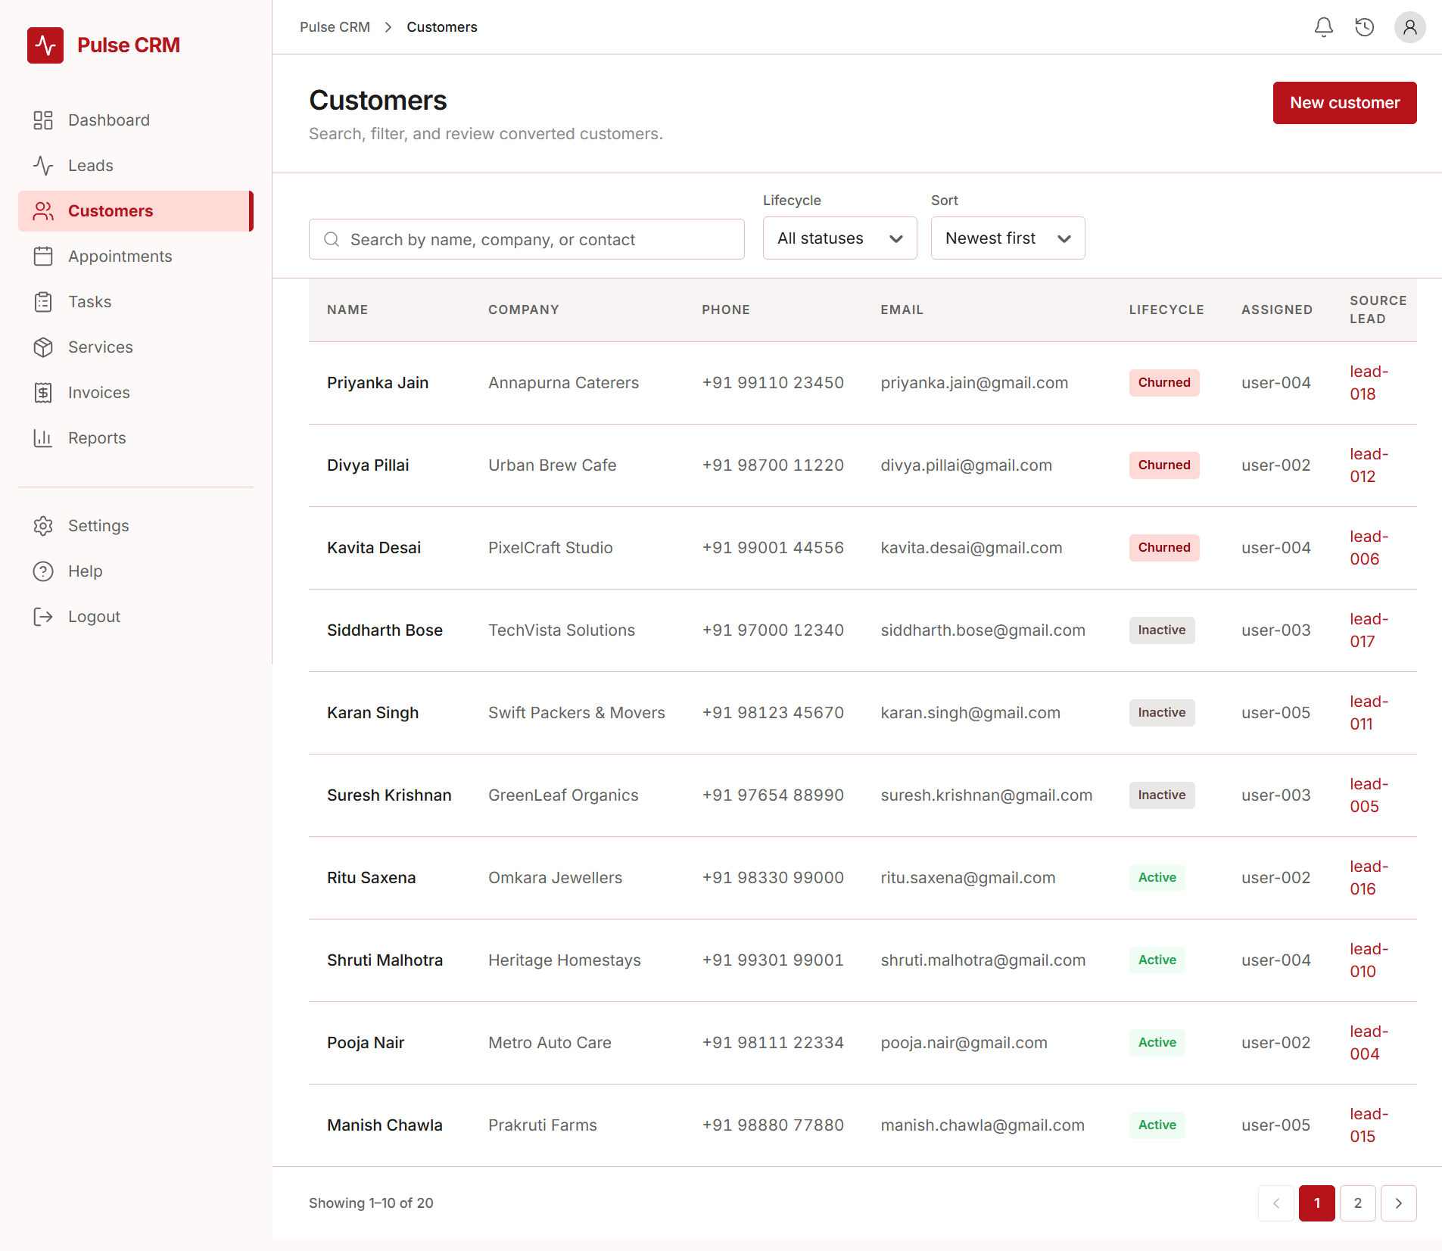Select the Kavita Desai name
This screenshot has width=1442, height=1251.
(x=374, y=548)
